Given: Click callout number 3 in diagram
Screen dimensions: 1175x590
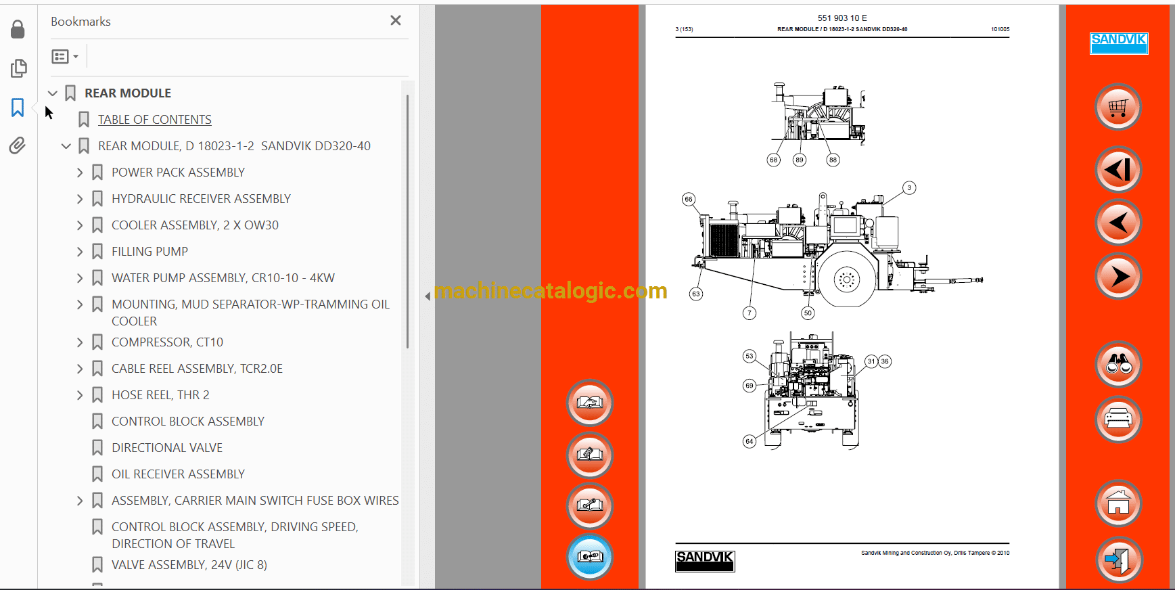Looking at the screenshot, I should tap(909, 187).
